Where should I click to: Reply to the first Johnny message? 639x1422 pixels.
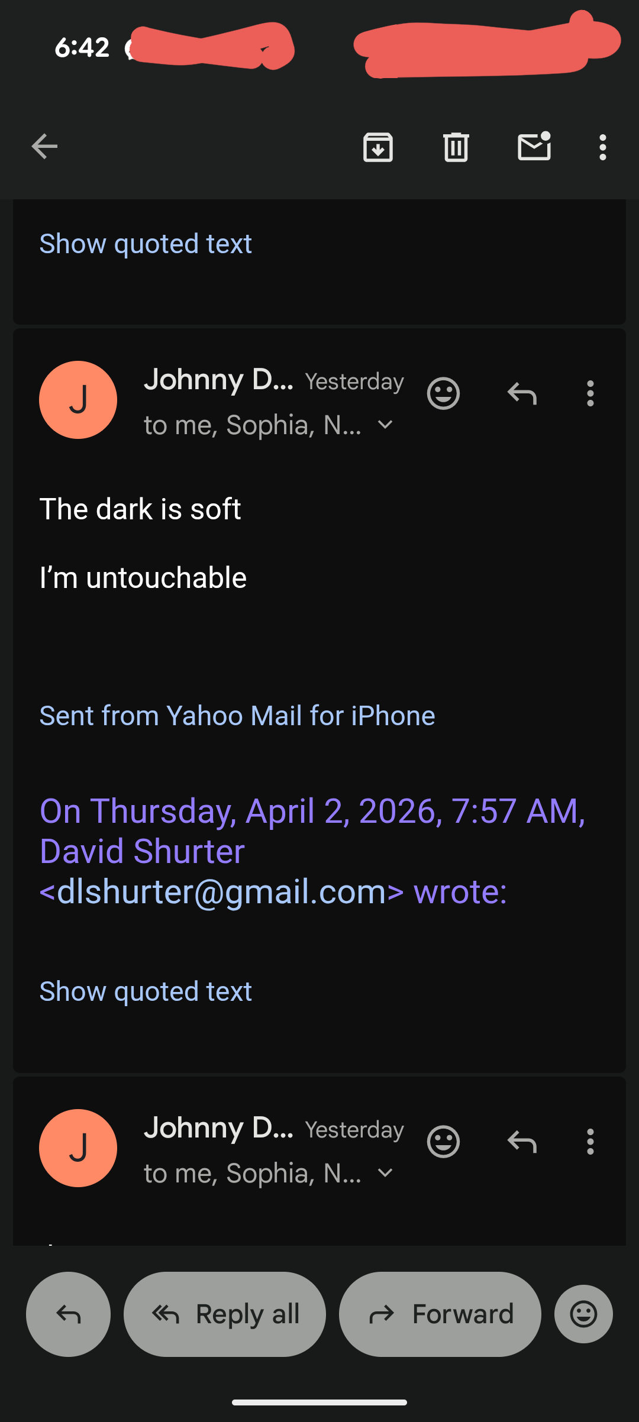(x=522, y=393)
